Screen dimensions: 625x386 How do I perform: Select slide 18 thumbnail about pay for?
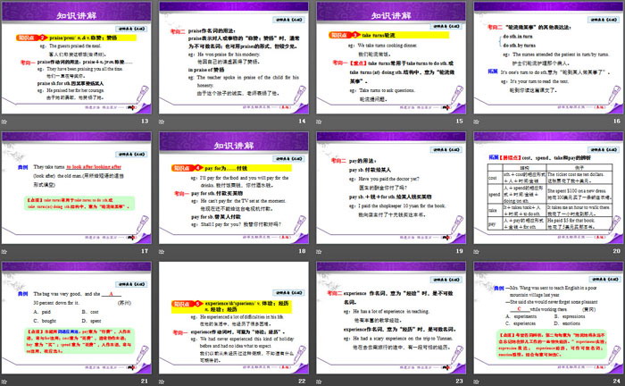(x=234, y=188)
